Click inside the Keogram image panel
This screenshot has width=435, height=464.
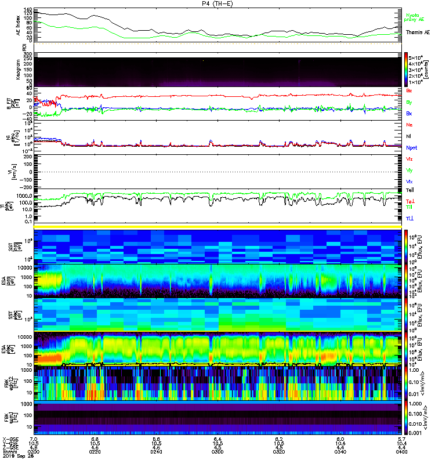[x=218, y=72]
